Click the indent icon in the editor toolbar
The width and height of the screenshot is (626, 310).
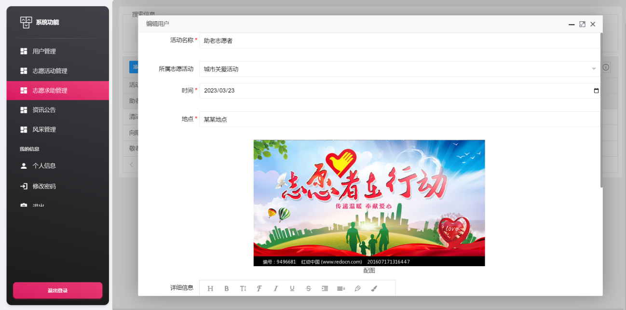[x=325, y=288]
